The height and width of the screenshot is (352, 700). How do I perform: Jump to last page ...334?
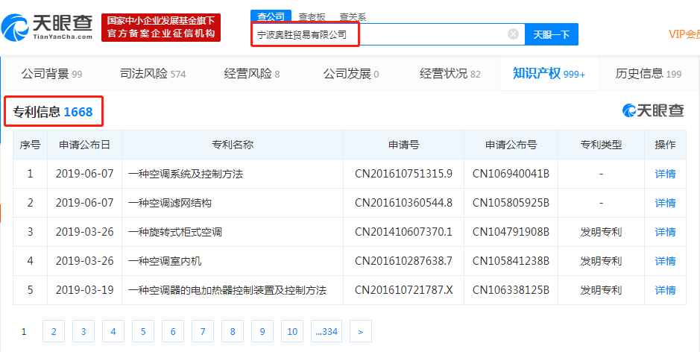(x=327, y=331)
